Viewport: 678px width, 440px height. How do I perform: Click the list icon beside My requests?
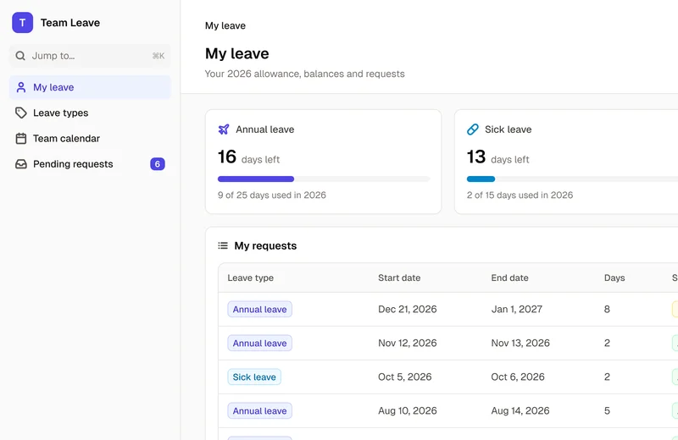click(223, 245)
